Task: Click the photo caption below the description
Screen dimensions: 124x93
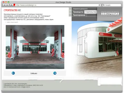Action: [12, 22]
